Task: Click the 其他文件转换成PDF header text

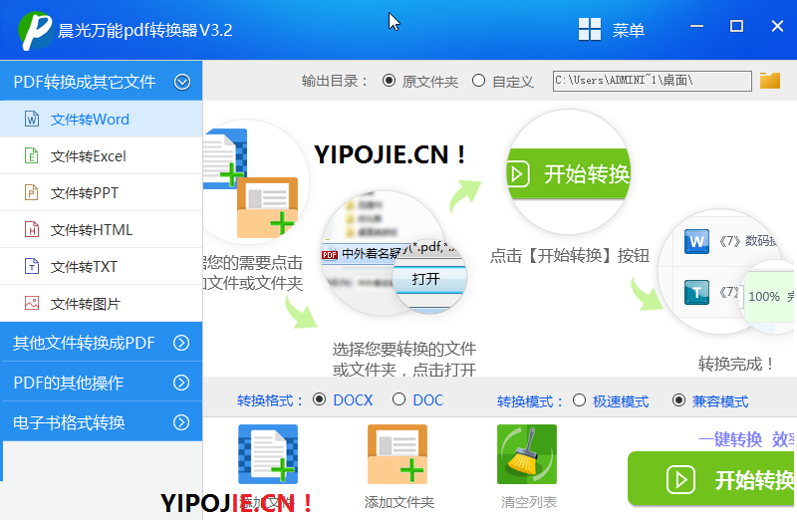Action: (84, 343)
